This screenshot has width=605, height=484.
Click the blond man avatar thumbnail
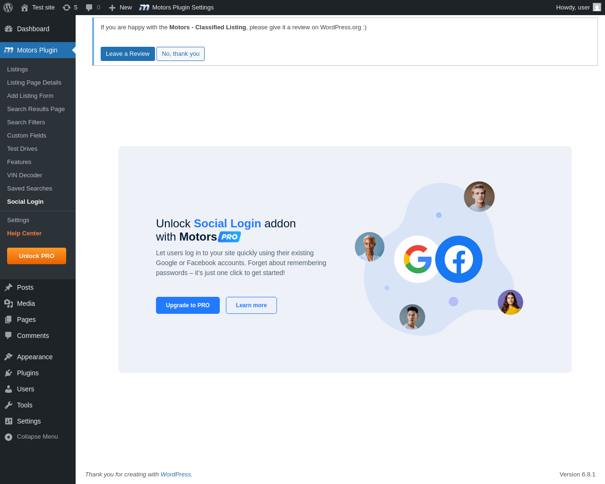point(479,197)
